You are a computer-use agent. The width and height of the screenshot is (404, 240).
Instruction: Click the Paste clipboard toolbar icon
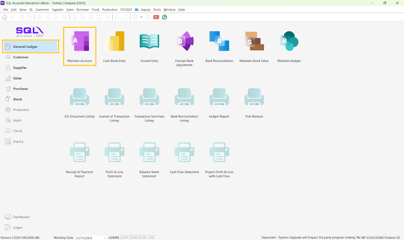pyautogui.click(x=30, y=17)
